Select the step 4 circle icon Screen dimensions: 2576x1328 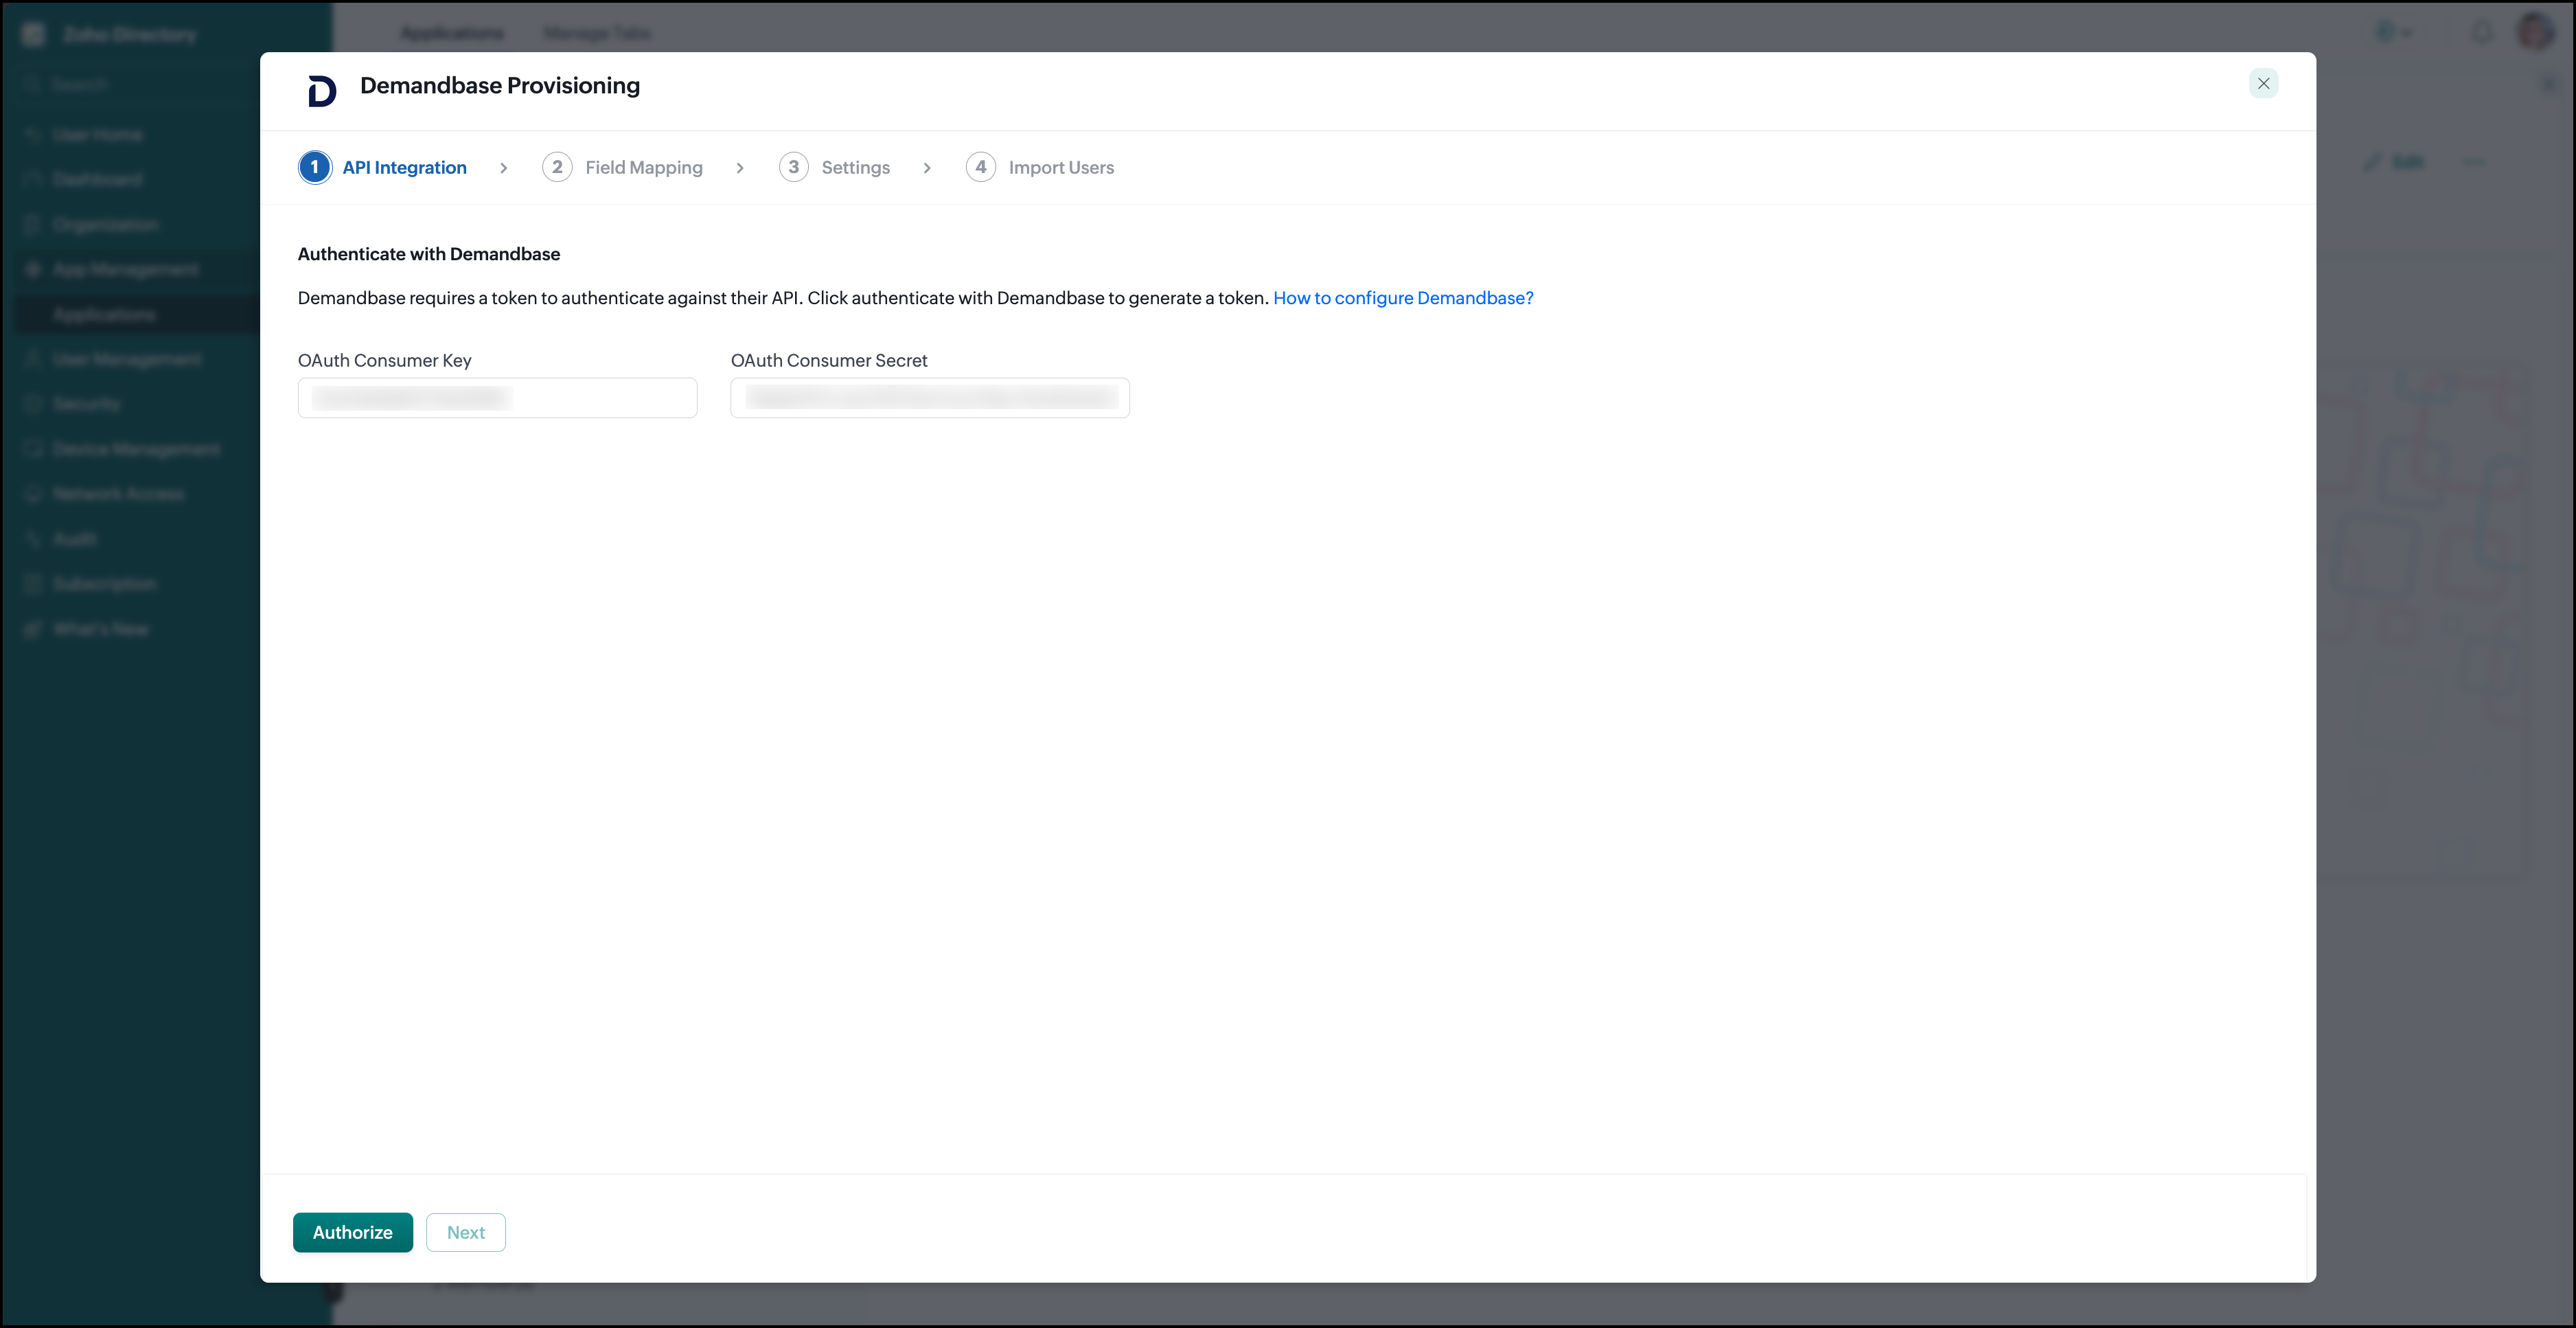[x=981, y=167]
